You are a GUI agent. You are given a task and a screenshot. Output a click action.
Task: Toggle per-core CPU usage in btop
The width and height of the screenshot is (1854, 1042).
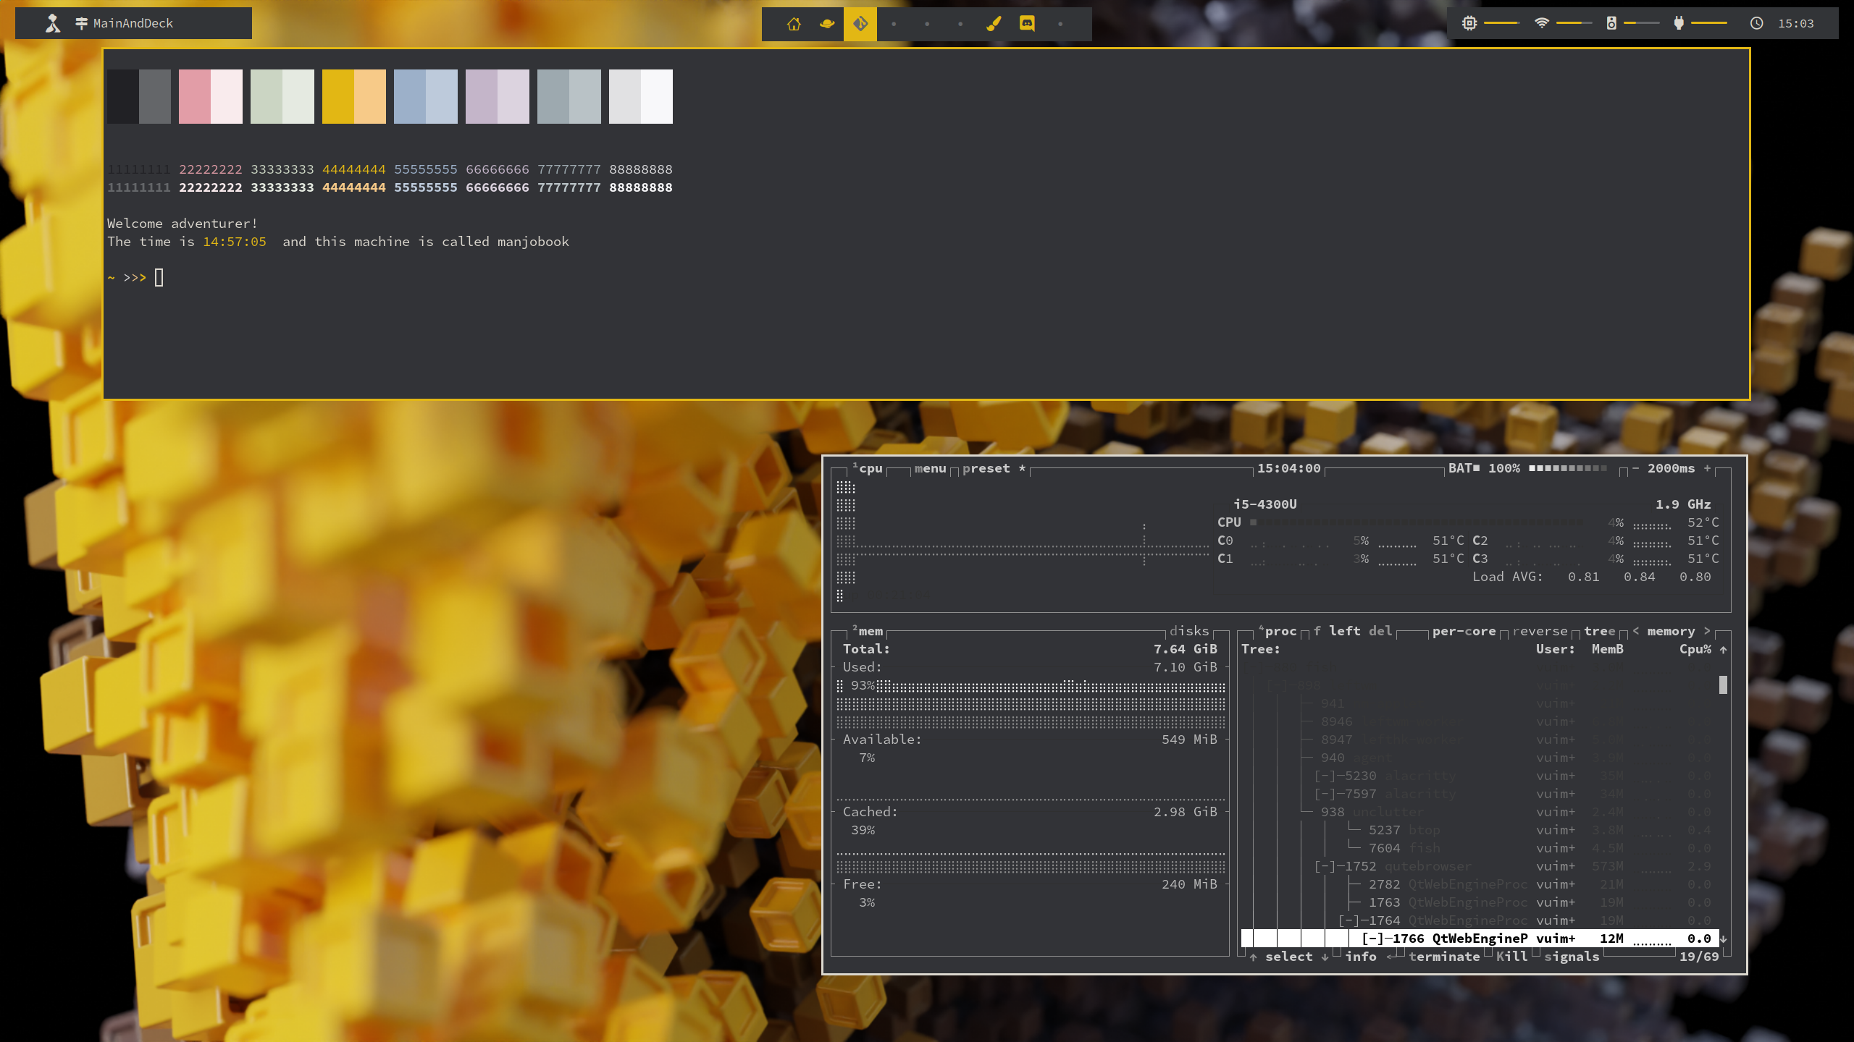tap(1464, 631)
